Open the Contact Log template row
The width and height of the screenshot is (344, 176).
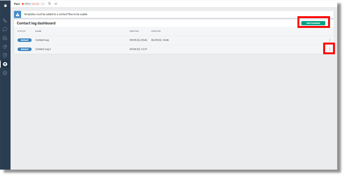click(42, 40)
